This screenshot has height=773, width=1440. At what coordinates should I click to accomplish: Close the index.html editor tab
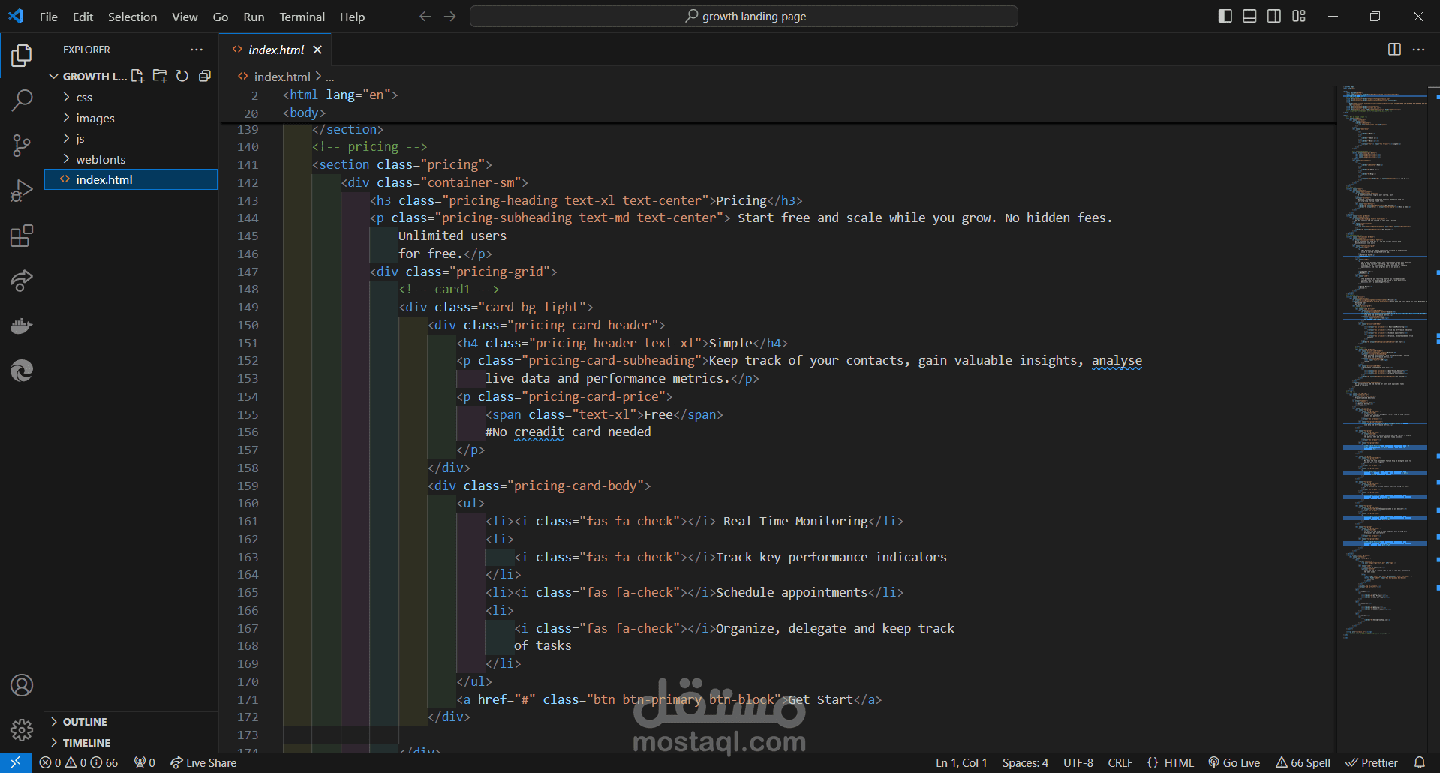[317, 50]
